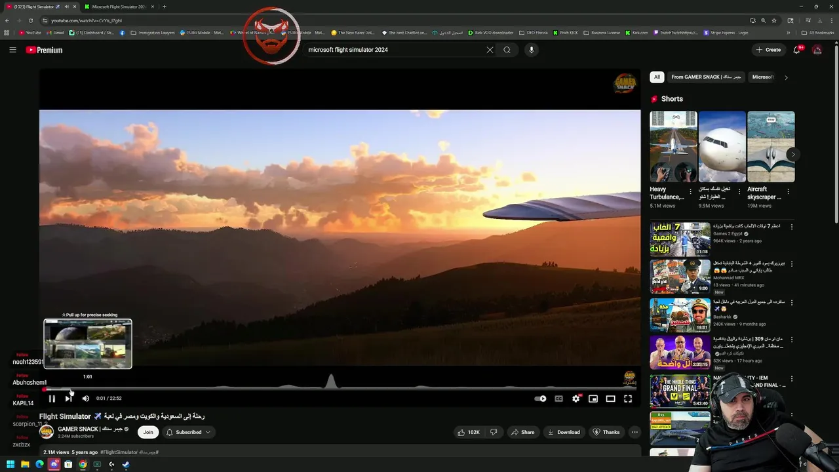Open options menu for 9.9M views short
Viewport: 839px width, 472px height.
739,192
